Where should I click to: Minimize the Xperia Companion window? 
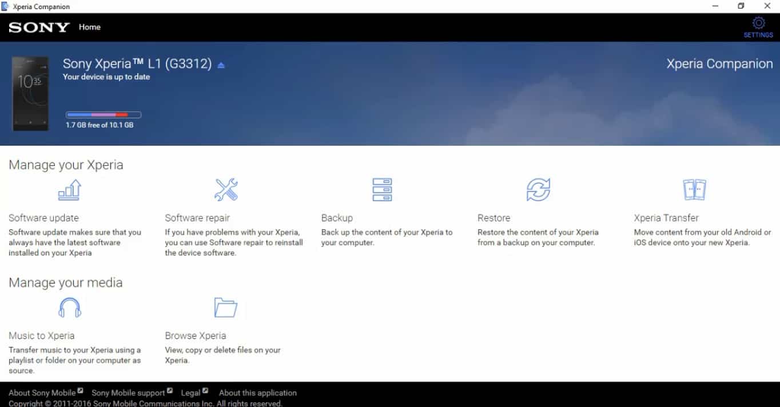tap(715, 6)
